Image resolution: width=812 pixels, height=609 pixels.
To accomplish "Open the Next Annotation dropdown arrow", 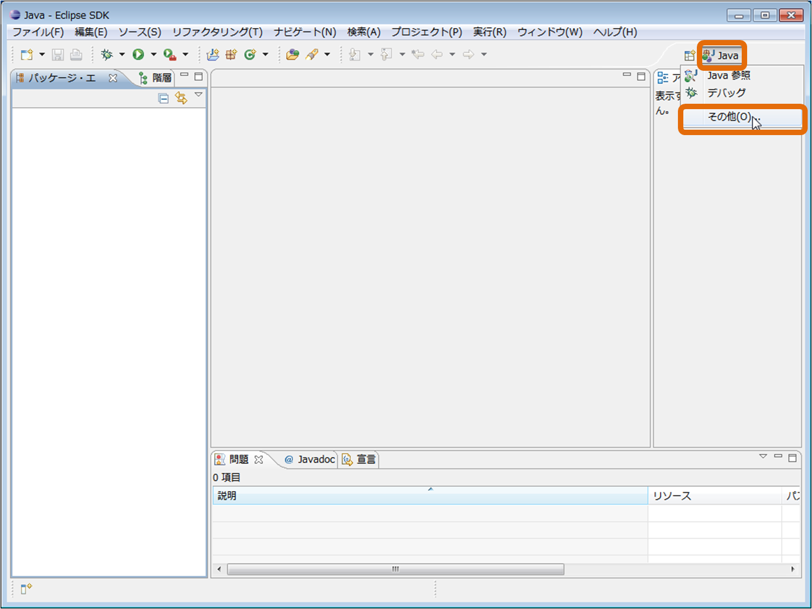I will (370, 55).
